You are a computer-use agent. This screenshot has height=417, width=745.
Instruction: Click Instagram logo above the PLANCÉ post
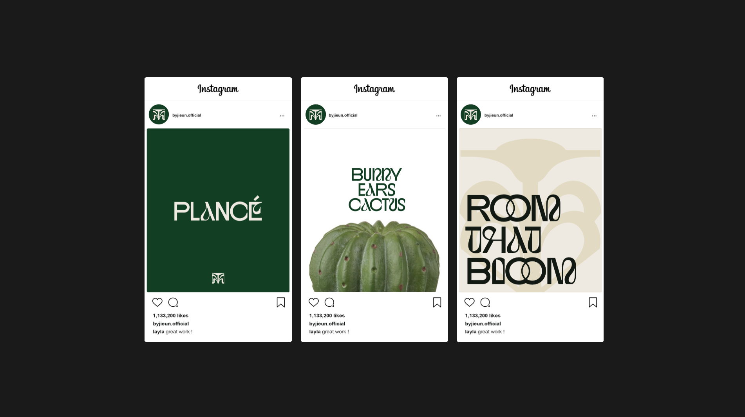click(x=218, y=90)
